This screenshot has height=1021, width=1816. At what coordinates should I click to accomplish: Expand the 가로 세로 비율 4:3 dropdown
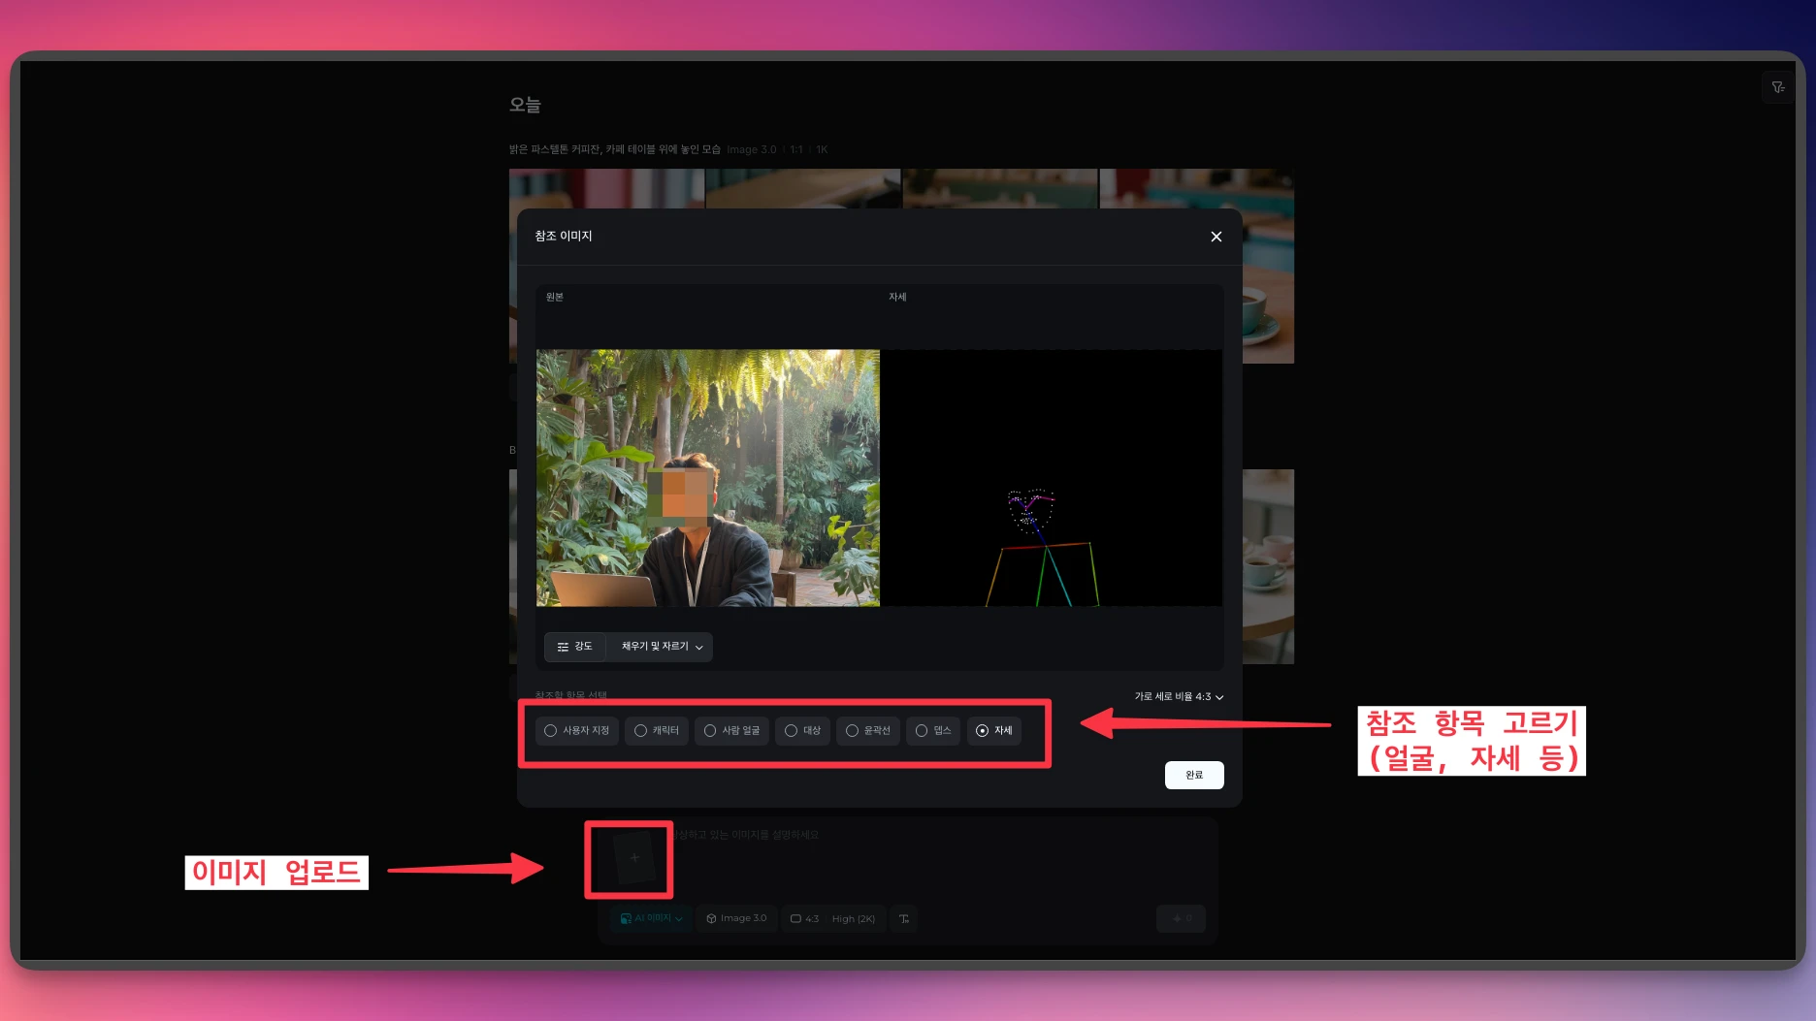coord(1179,696)
